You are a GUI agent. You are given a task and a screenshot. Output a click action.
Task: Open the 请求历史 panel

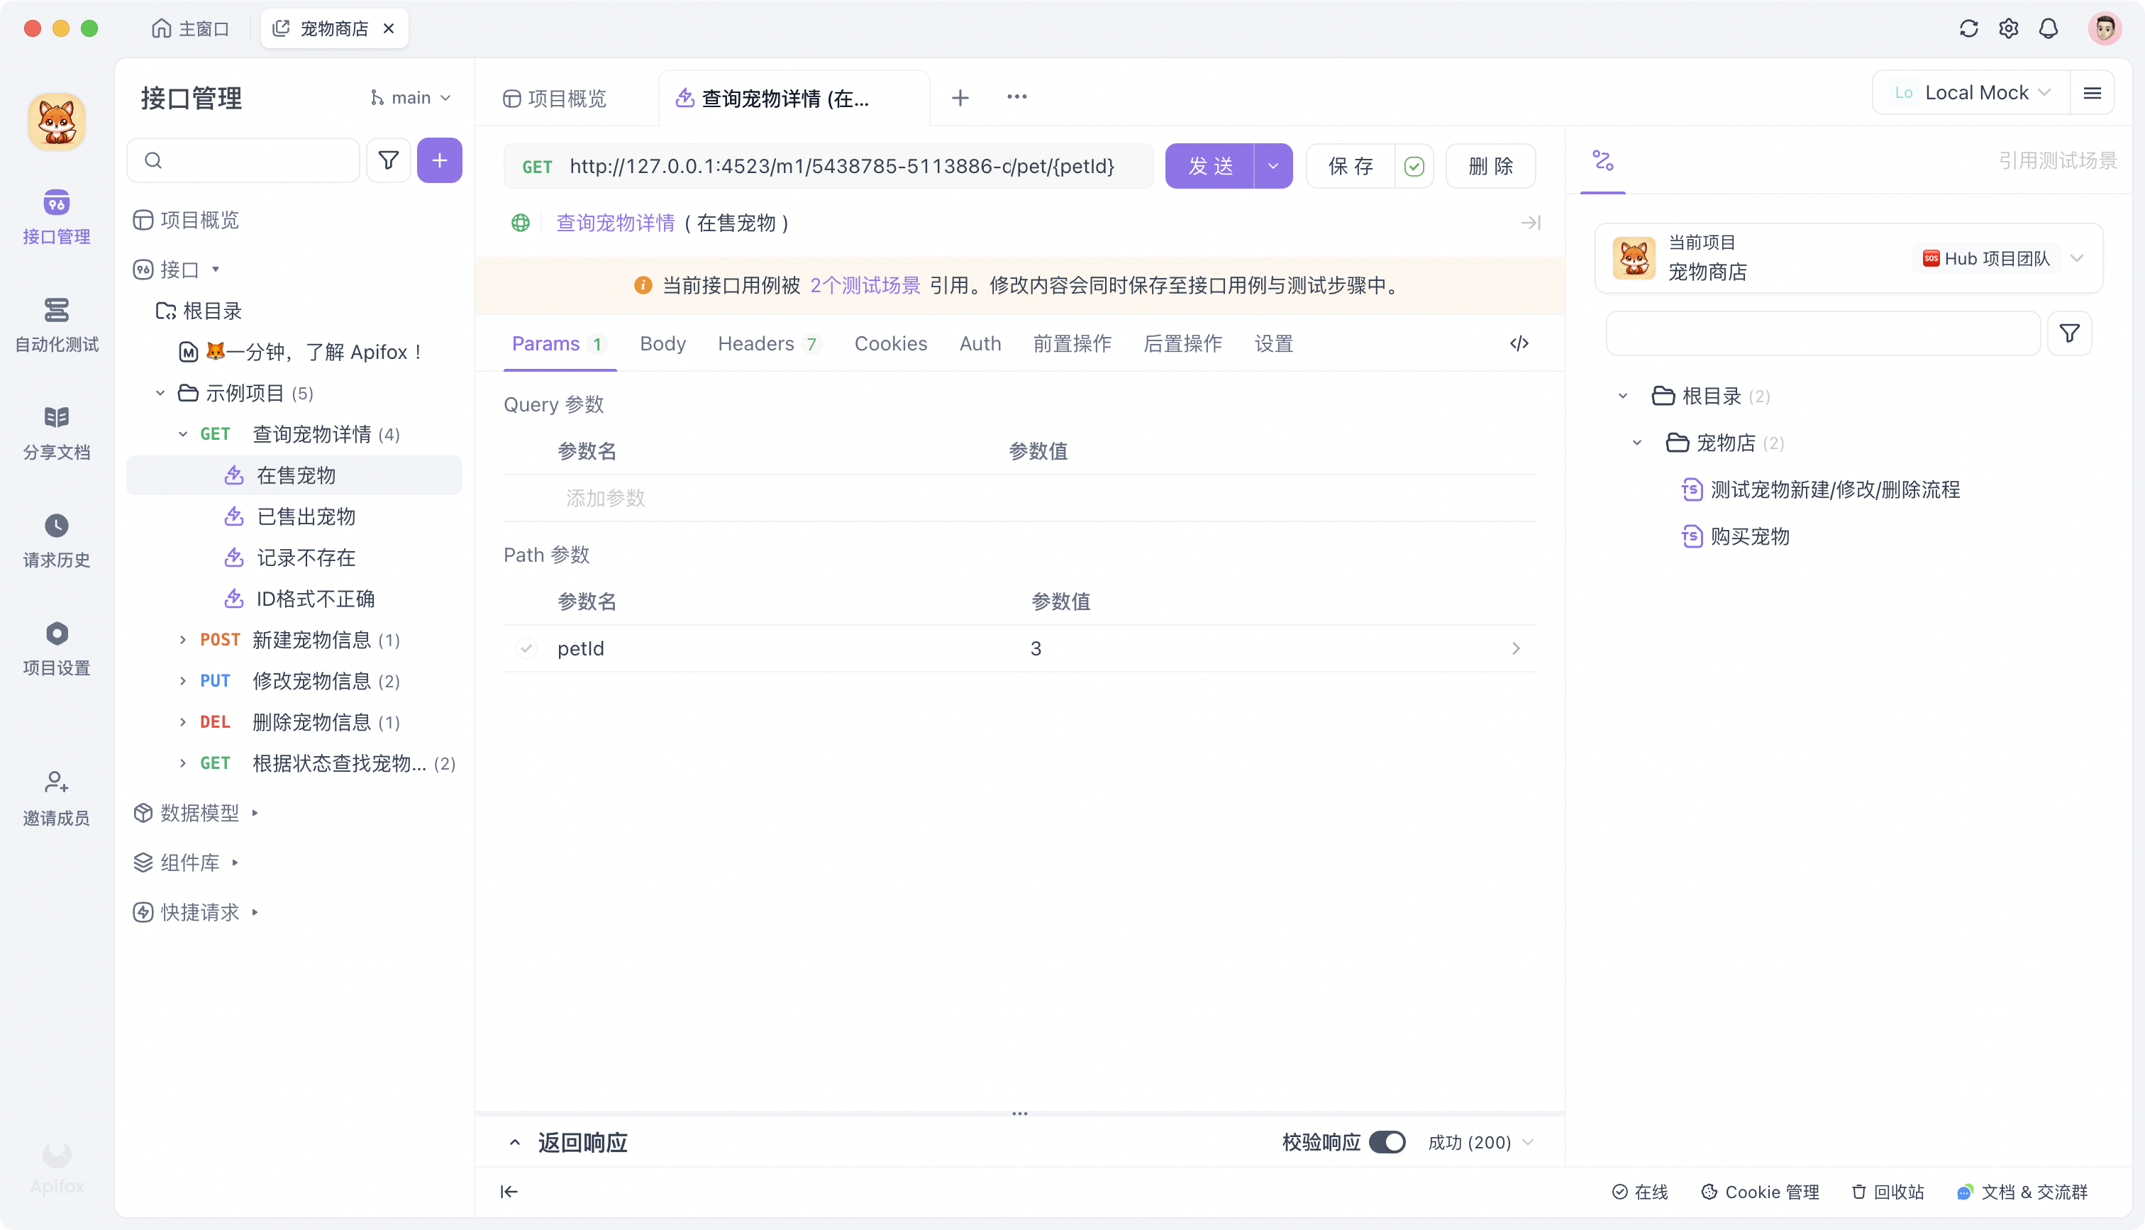[56, 539]
